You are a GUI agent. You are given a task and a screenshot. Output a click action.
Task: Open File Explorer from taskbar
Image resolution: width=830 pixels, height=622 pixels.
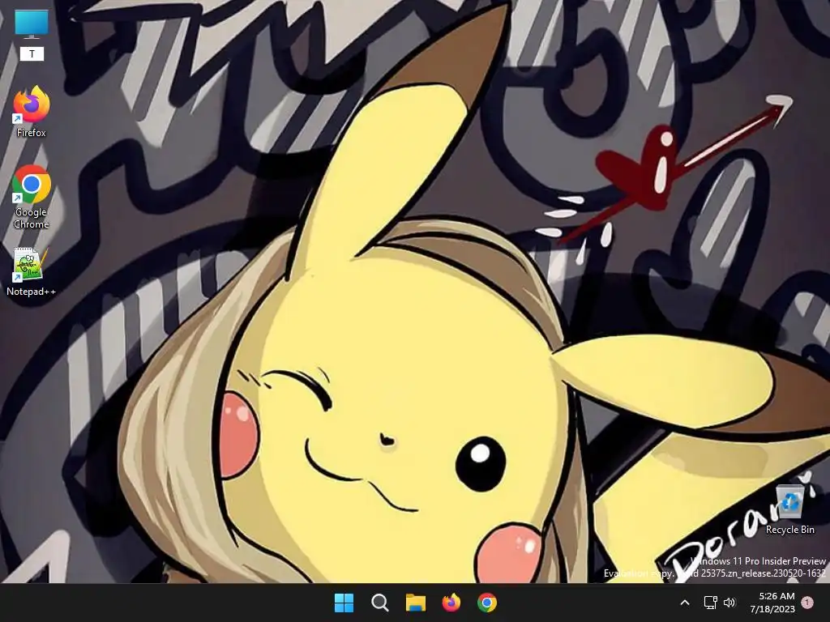pos(416,603)
